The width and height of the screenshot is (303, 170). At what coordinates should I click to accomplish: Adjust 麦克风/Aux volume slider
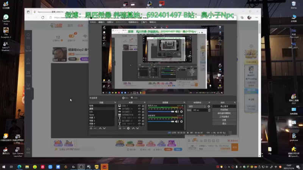(x=161, y=111)
